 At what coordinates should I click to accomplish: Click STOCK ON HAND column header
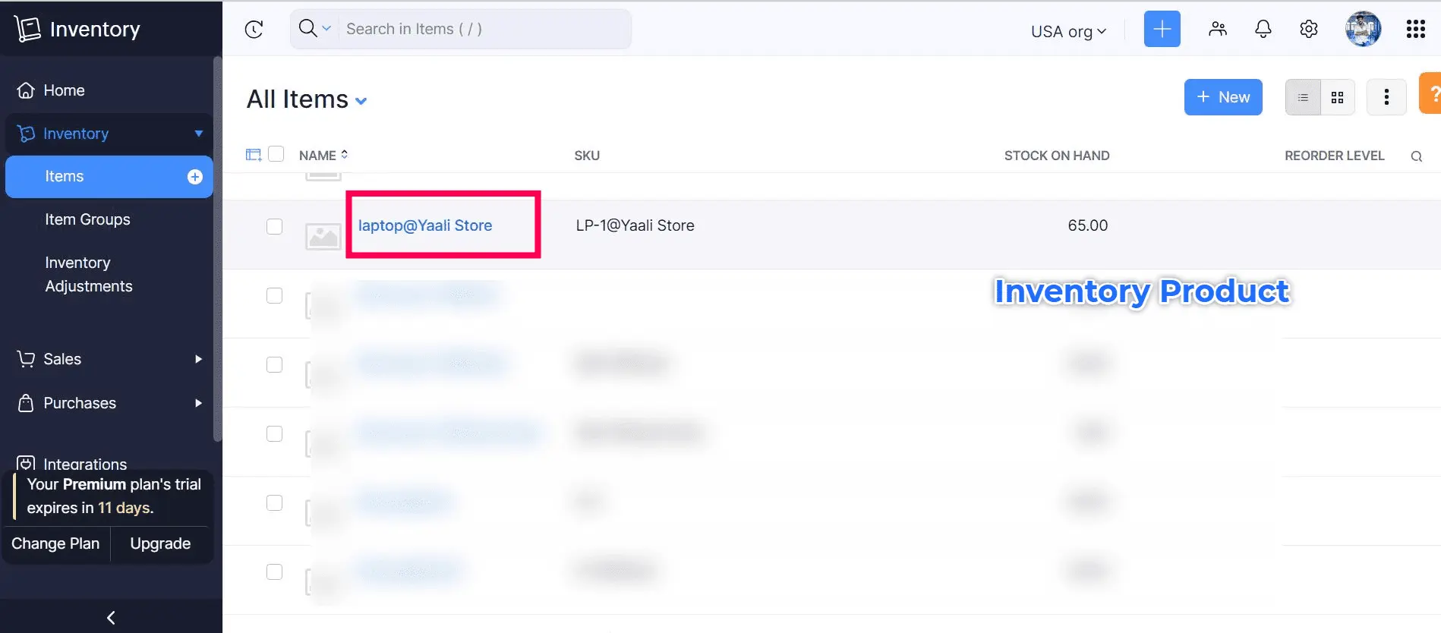[x=1057, y=156]
